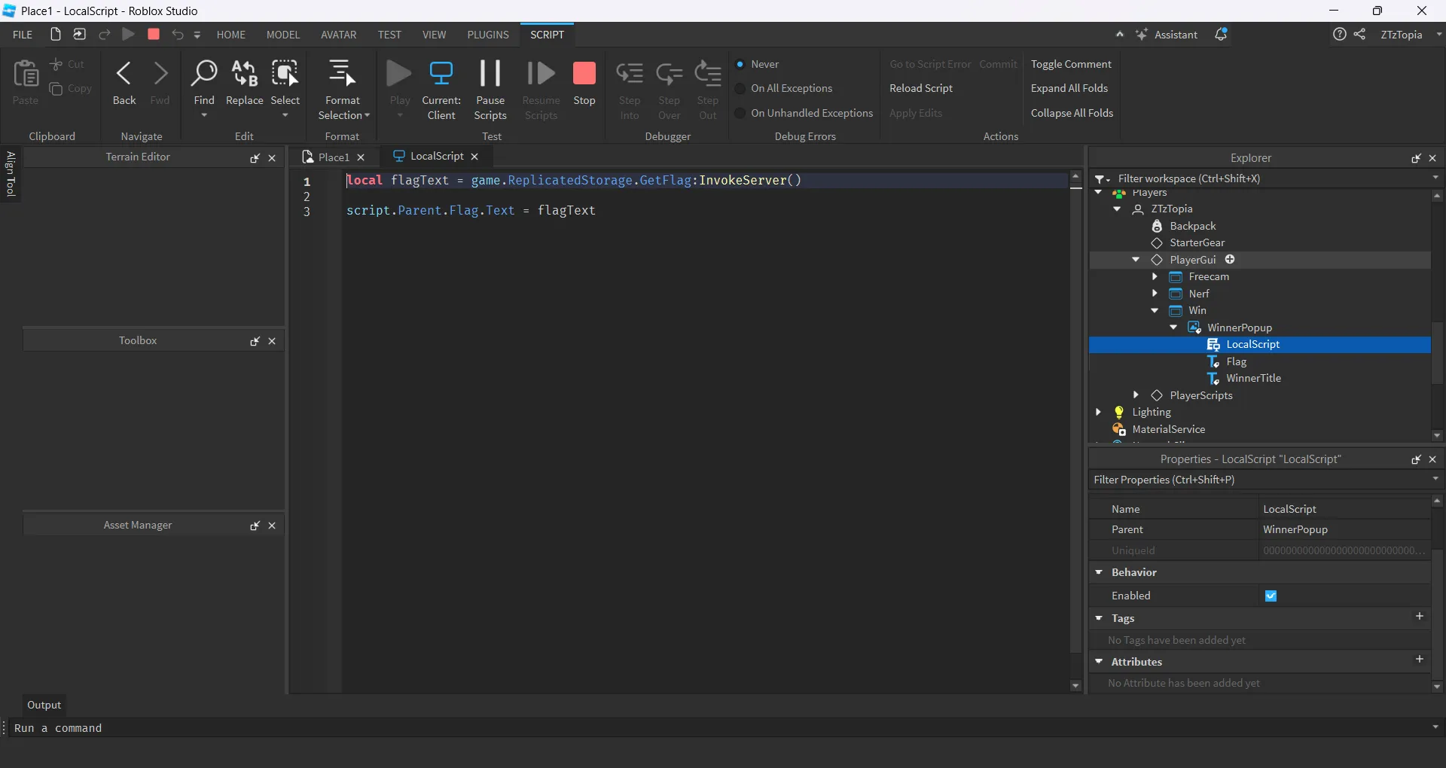Switch to the HOME ribbon tab
Image resolution: width=1446 pixels, height=768 pixels.
(231, 35)
